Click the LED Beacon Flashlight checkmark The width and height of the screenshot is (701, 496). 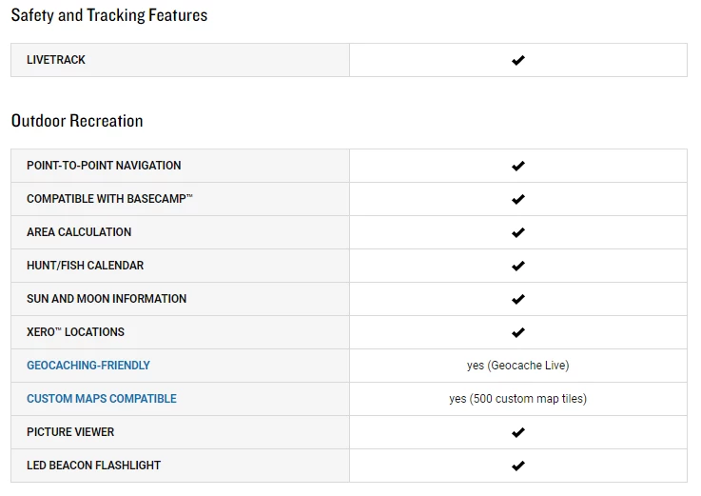pos(518,466)
